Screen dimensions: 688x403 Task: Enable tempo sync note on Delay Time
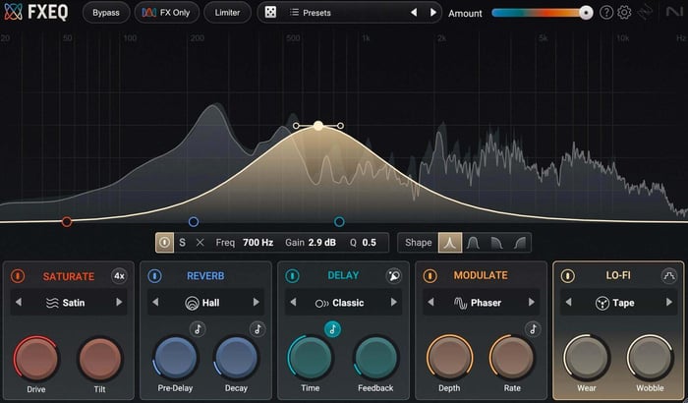click(332, 329)
